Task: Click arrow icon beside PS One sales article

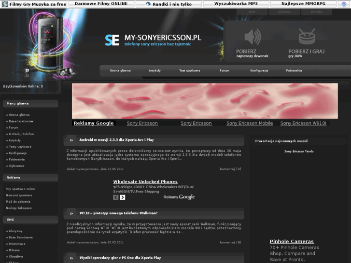Action: [71, 258]
